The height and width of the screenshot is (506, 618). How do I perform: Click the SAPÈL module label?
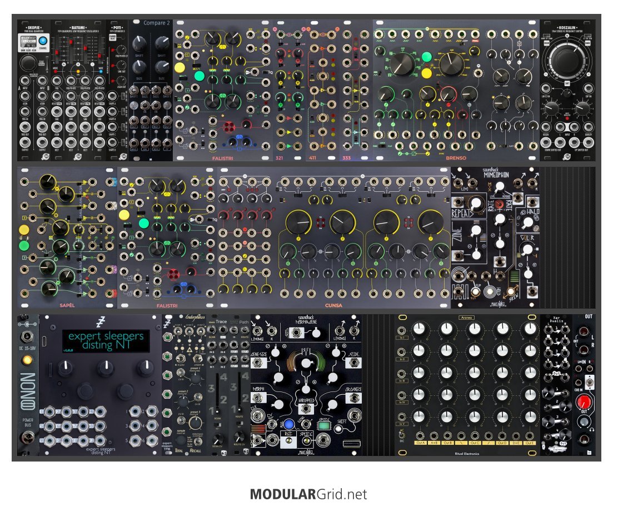[x=67, y=305]
